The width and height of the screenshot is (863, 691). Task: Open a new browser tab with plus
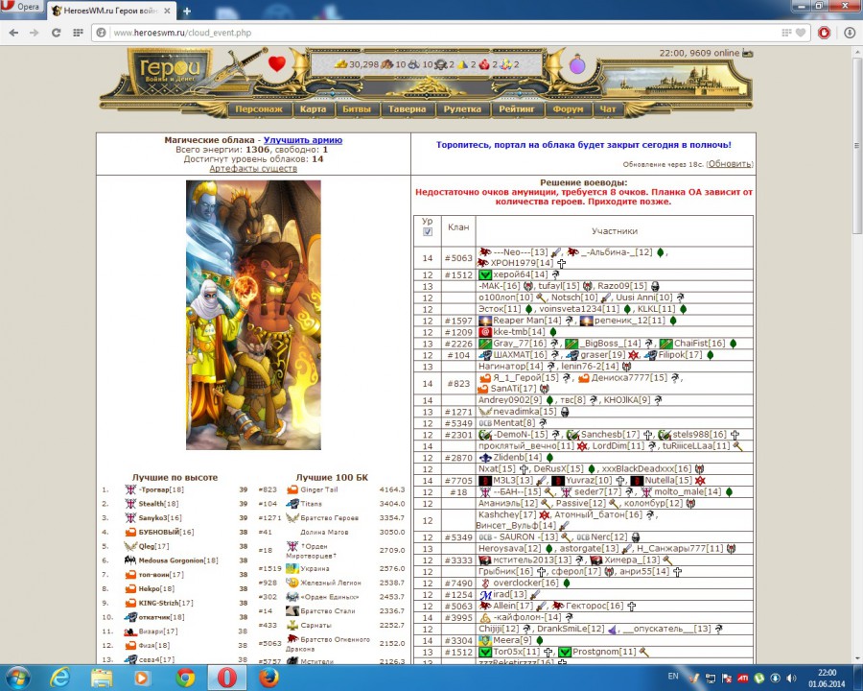pyautogui.click(x=187, y=11)
